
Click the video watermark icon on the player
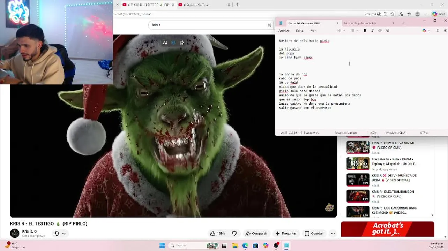pos(329,208)
